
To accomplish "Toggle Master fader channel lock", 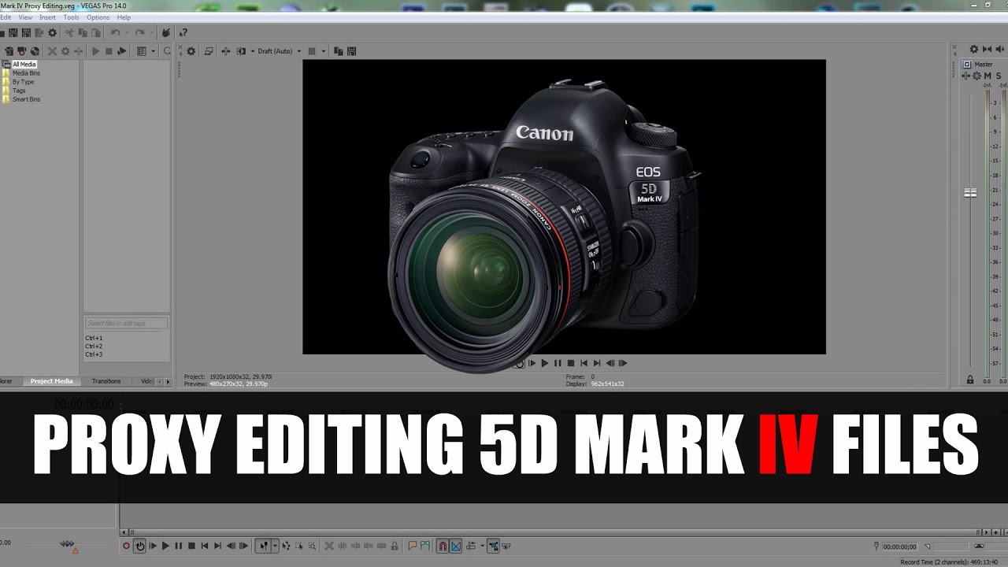I will coord(970,380).
